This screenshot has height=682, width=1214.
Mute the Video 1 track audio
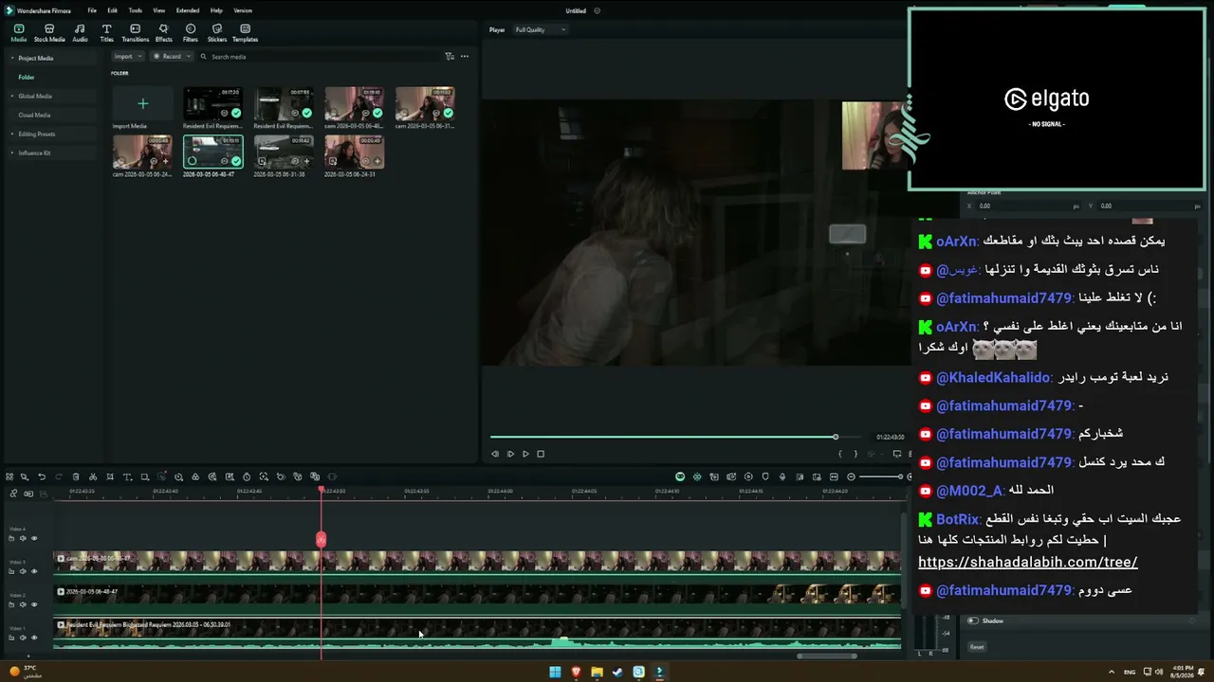tap(23, 637)
